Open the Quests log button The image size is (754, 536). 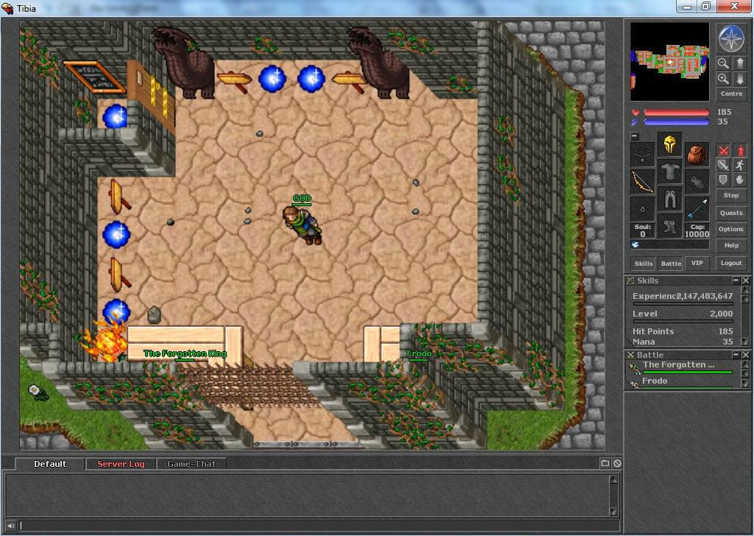731,213
